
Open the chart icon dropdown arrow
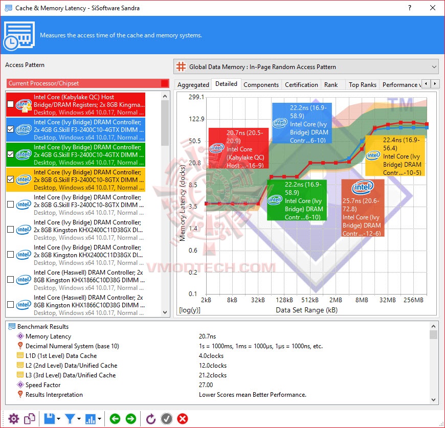tap(99, 419)
